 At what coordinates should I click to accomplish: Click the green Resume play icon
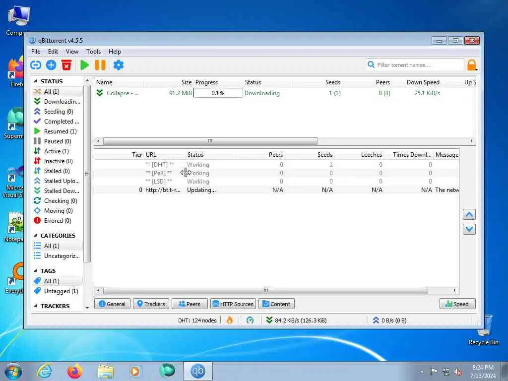pos(84,65)
